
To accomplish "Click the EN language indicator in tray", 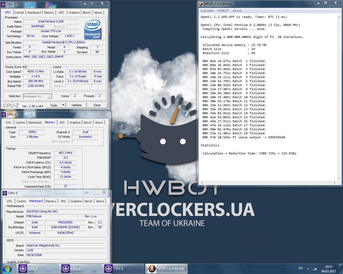I will (x=300, y=268).
